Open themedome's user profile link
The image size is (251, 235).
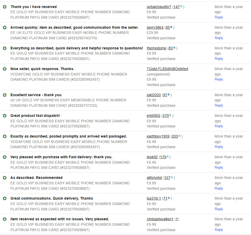point(156,48)
